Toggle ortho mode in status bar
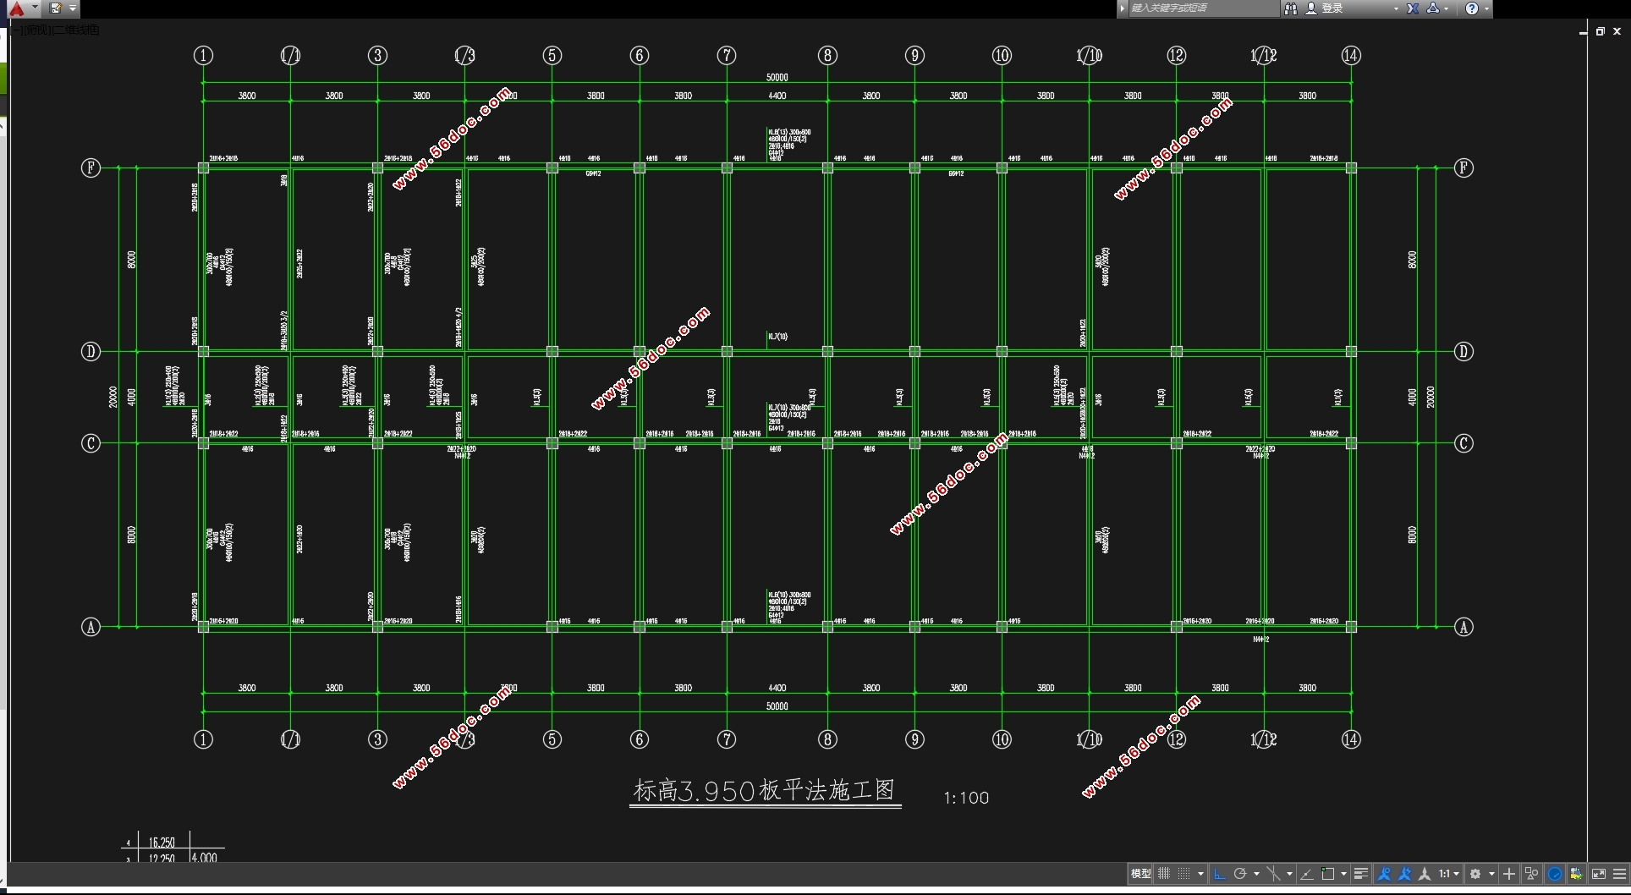1631x895 pixels. click(x=1219, y=874)
